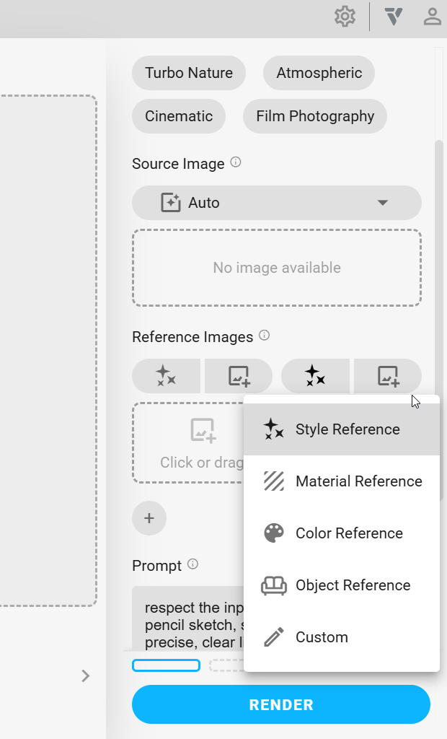Click the Veras logo icon
The height and width of the screenshot is (739, 447).
(393, 17)
